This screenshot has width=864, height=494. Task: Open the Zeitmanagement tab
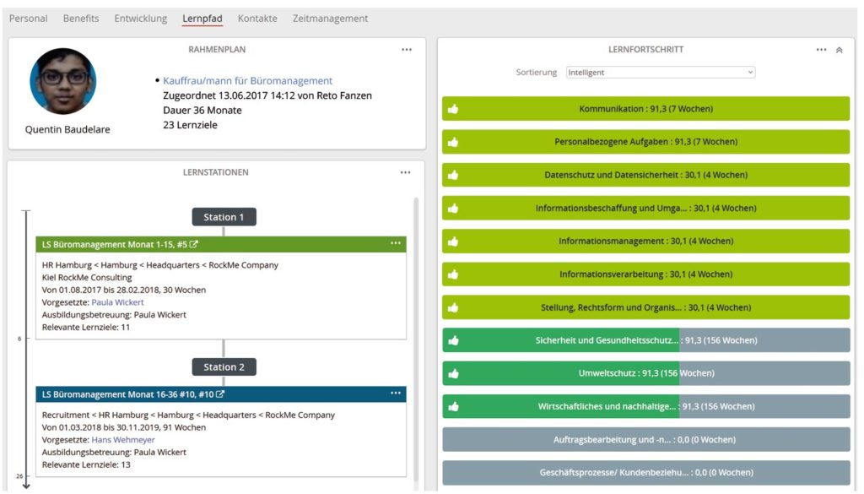coord(330,18)
